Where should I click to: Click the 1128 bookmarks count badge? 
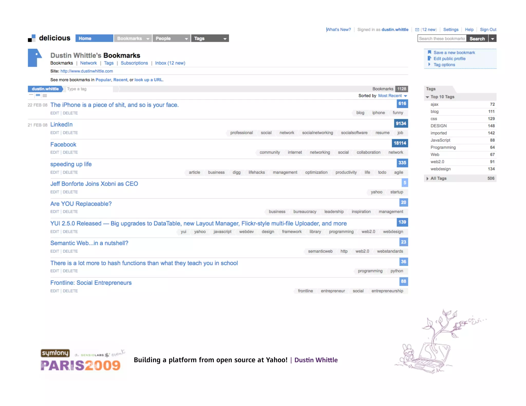pos(402,89)
